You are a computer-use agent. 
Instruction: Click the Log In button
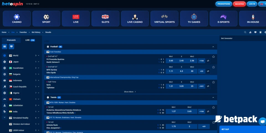tap(252, 4)
